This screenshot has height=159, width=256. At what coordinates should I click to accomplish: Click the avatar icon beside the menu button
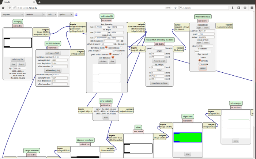[x=245, y=8]
